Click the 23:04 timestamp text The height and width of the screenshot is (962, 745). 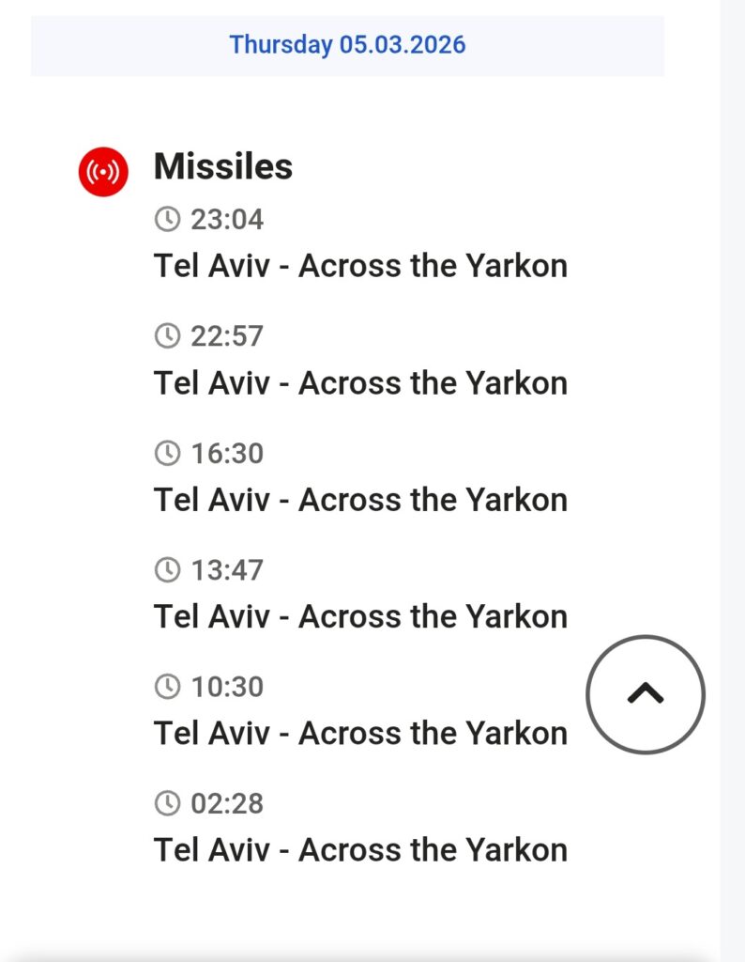(227, 220)
